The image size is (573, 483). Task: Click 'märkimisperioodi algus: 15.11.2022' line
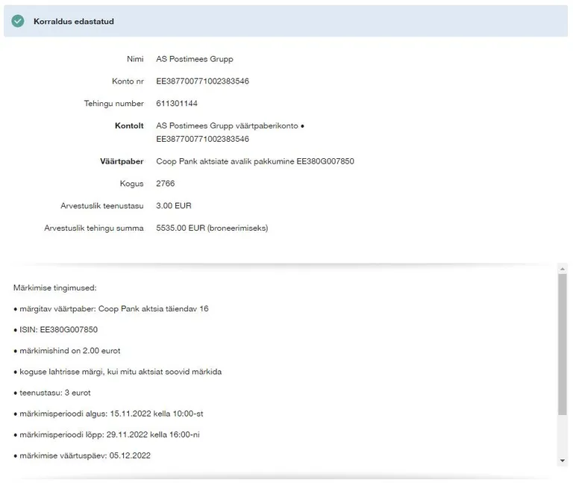(108, 414)
